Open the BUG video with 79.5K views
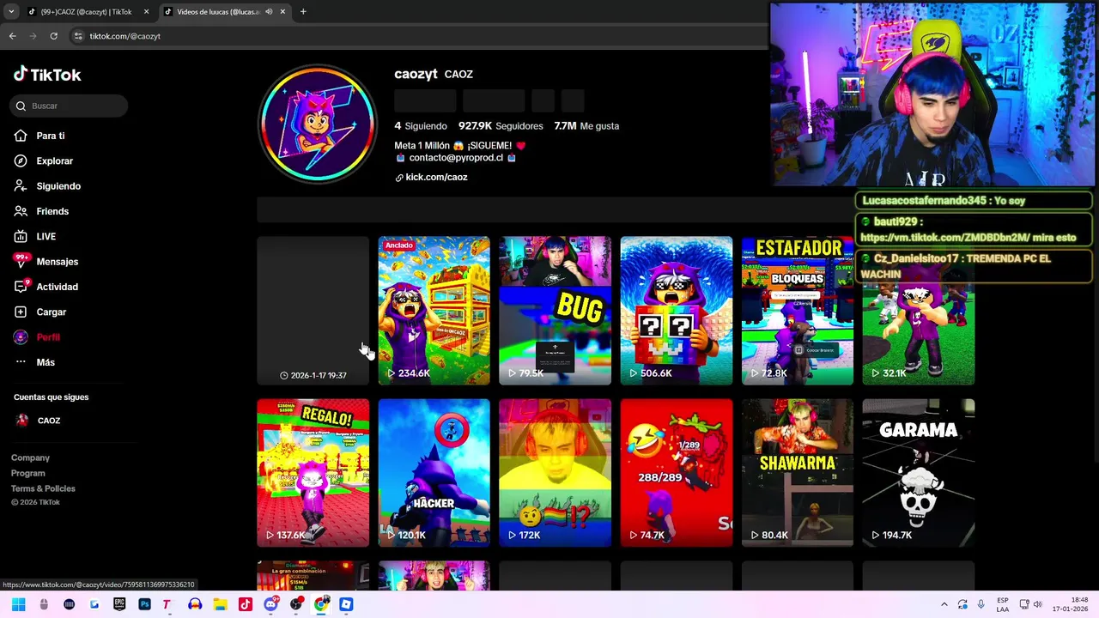This screenshot has width=1099, height=618. pyautogui.click(x=555, y=311)
